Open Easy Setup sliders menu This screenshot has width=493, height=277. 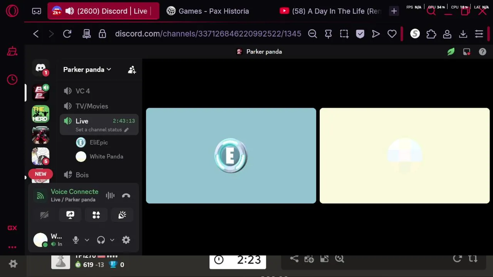click(x=479, y=34)
